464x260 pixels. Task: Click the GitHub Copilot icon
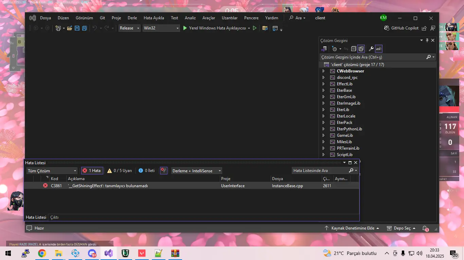click(387, 28)
